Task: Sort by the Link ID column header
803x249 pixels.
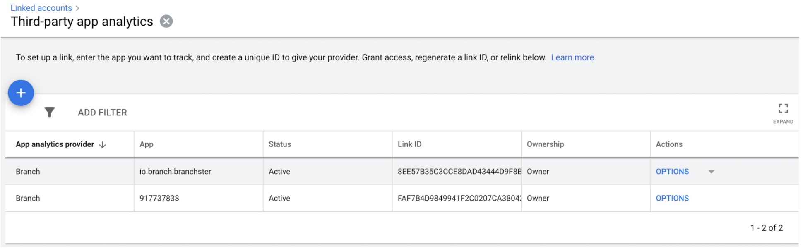Action: point(409,144)
